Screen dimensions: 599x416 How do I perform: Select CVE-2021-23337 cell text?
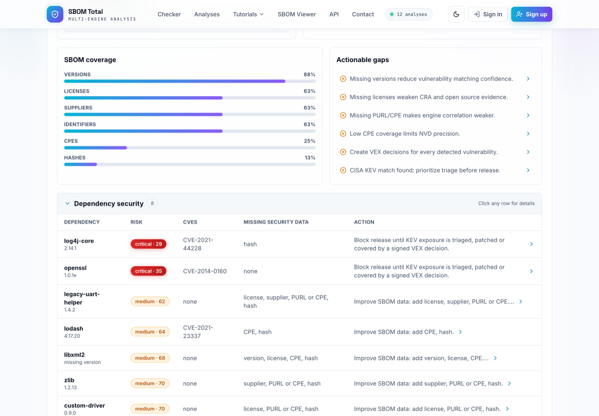pos(198,332)
